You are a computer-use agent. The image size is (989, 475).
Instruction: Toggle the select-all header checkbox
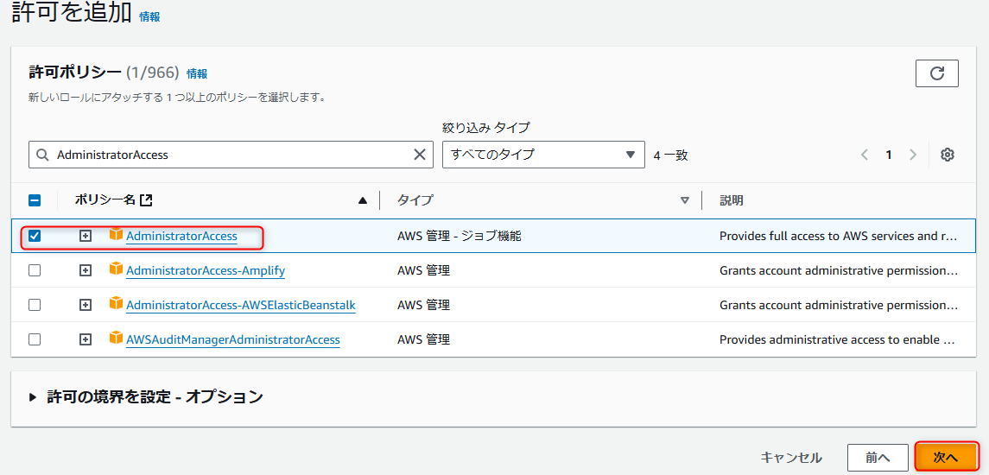[35, 200]
